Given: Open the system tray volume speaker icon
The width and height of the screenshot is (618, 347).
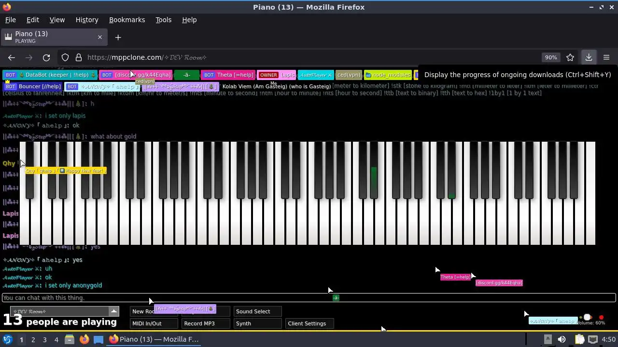Looking at the screenshot, I should (562, 339).
